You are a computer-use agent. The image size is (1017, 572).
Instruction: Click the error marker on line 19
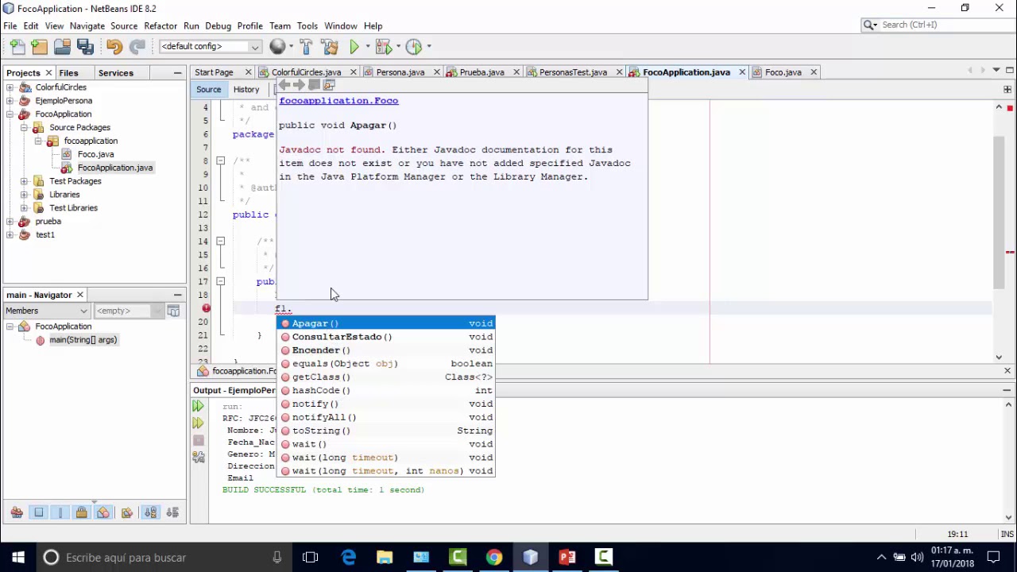click(206, 308)
